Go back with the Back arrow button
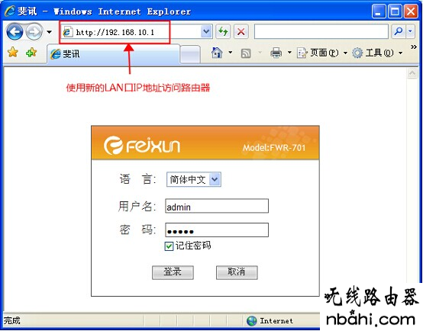This screenshot has width=423, height=331. (x=15, y=32)
